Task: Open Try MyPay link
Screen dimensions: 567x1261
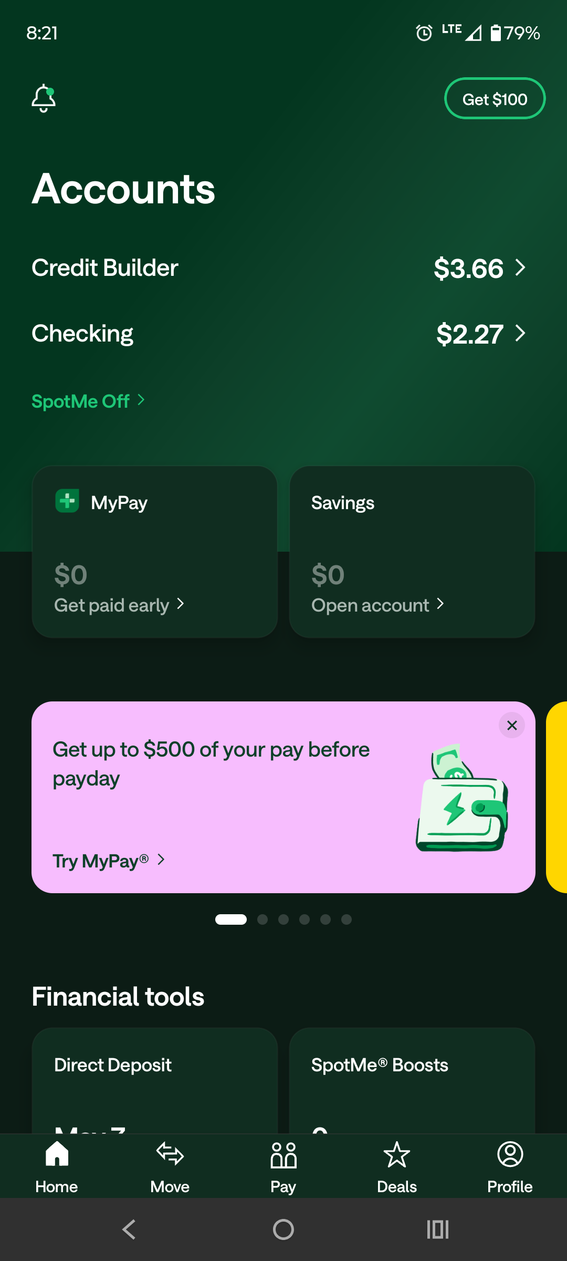Action: pyautogui.click(x=109, y=861)
